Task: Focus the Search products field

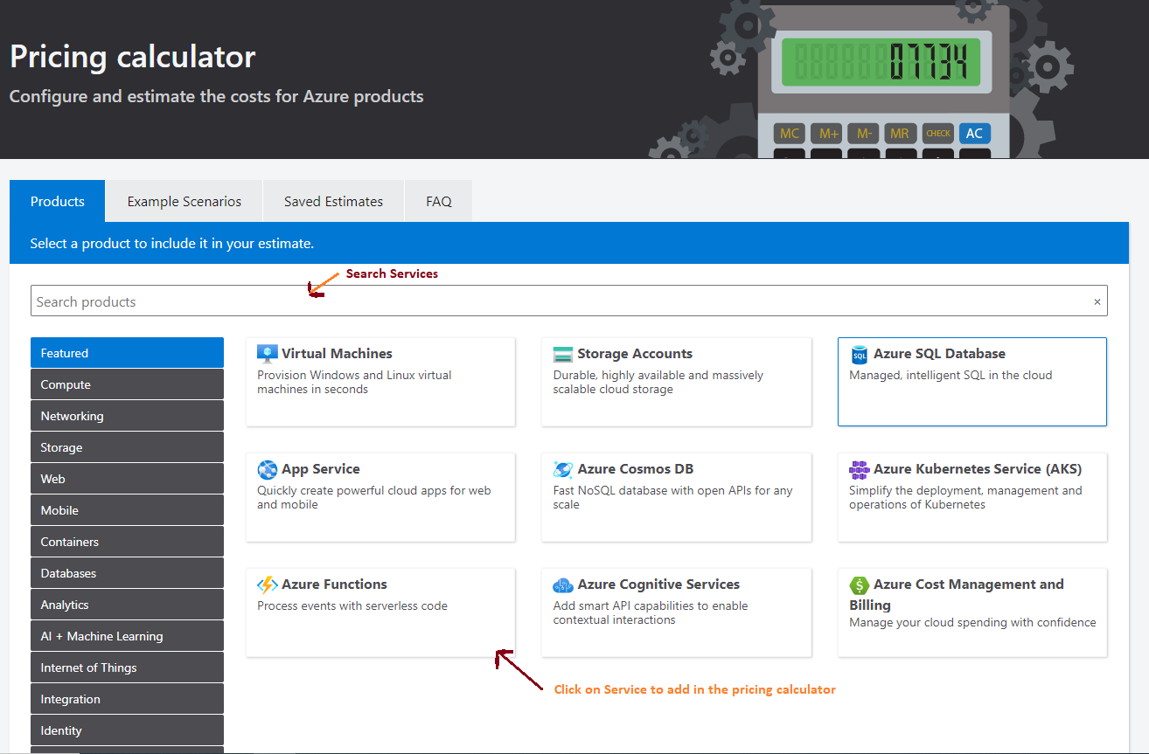Action: tap(568, 301)
